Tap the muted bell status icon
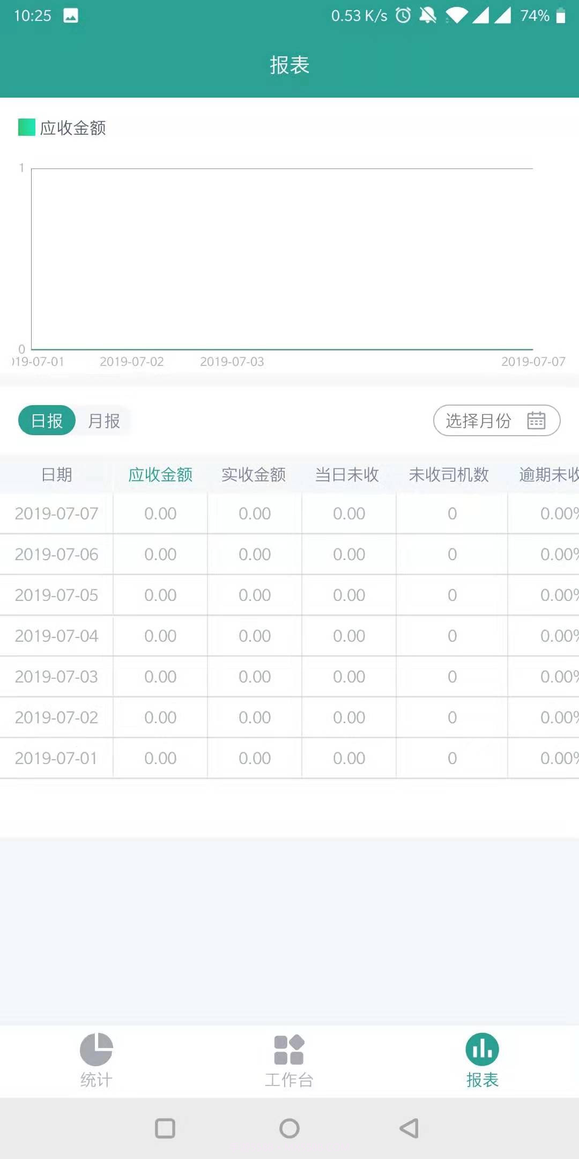 [427, 16]
